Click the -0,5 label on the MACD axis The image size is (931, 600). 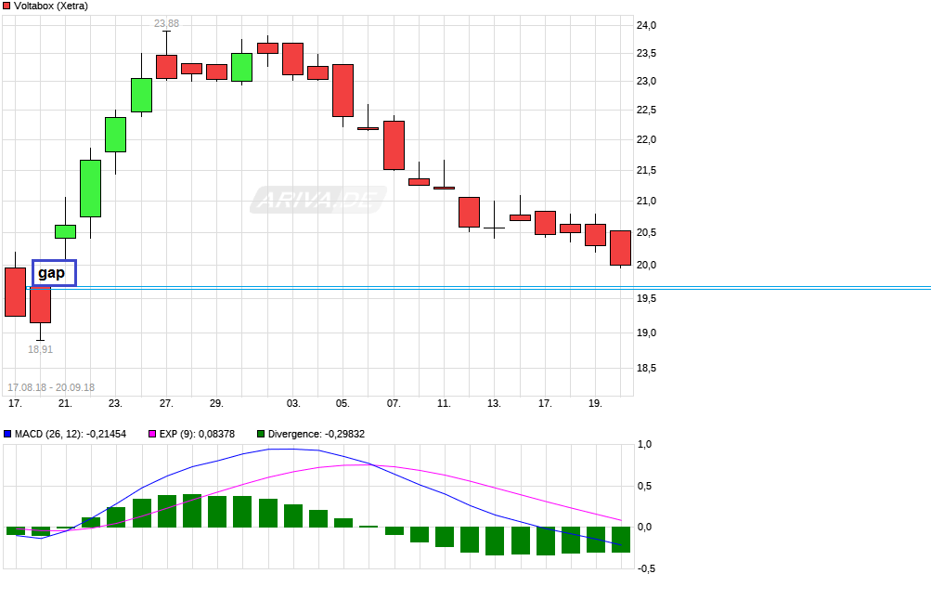tap(646, 568)
